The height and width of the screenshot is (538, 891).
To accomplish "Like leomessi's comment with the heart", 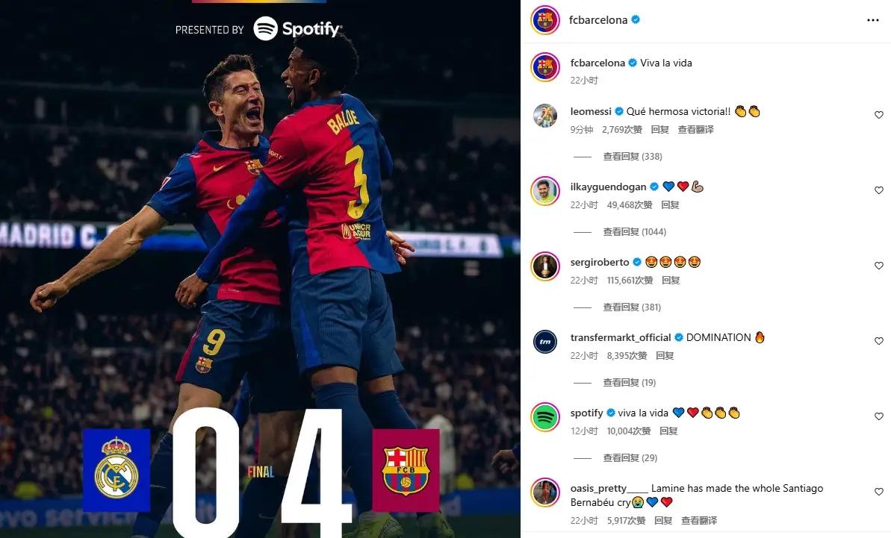I will point(878,115).
